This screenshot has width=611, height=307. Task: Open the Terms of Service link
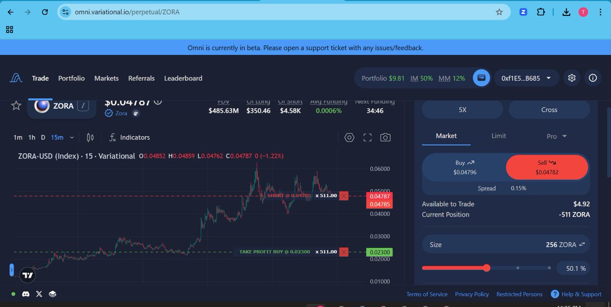click(427, 294)
